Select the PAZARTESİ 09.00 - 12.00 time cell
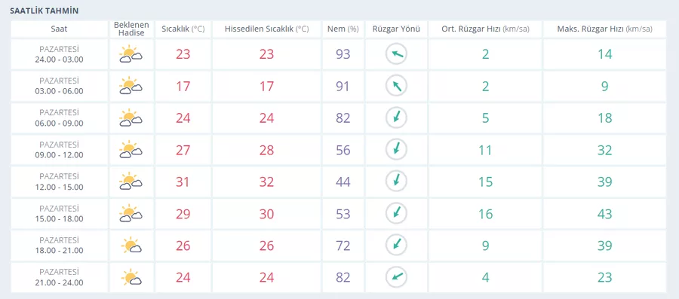The image size is (679, 299). pos(60,150)
